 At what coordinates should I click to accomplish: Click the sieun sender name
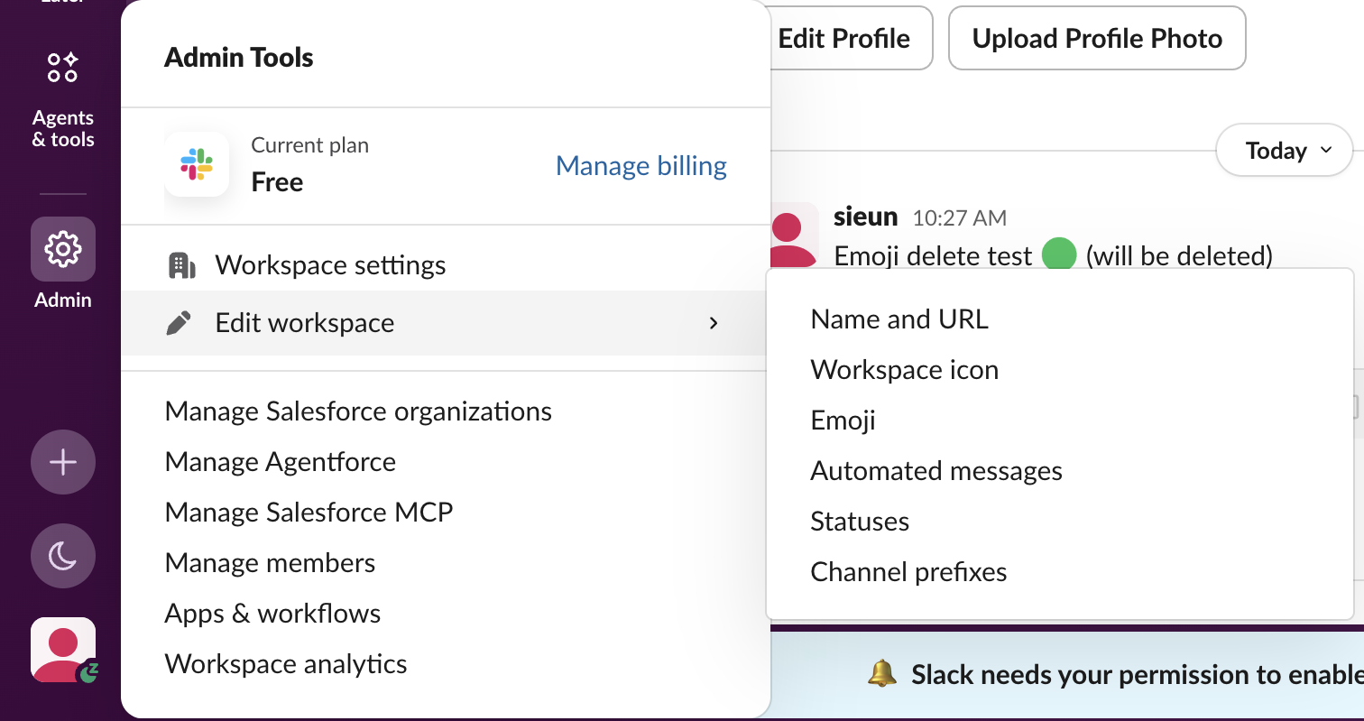(866, 217)
